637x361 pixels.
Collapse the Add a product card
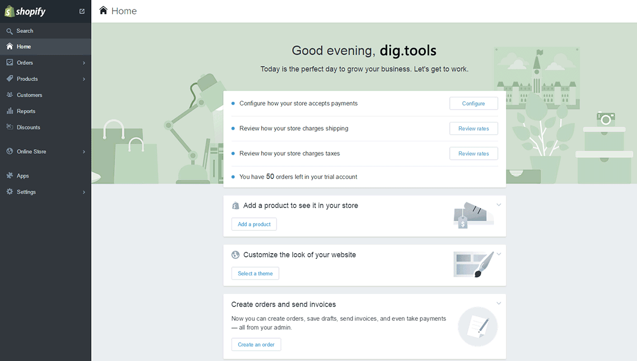[x=499, y=205]
